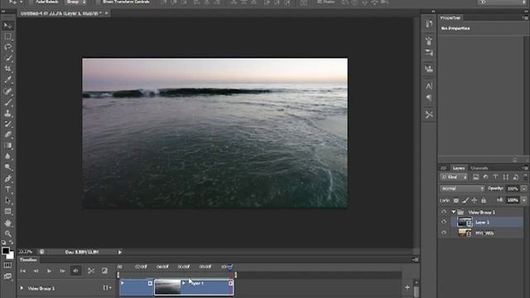Toggle lock all padlock icon
Screen dimensions: 530x298
click(484, 200)
